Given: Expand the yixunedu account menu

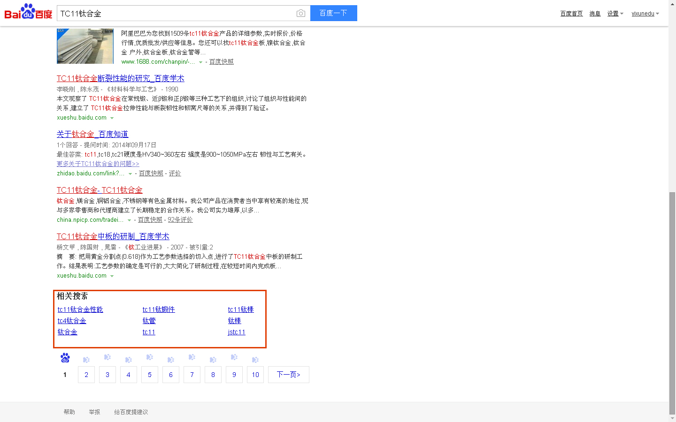Looking at the screenshot, I should pyautogui.click(x=645, y=14).
